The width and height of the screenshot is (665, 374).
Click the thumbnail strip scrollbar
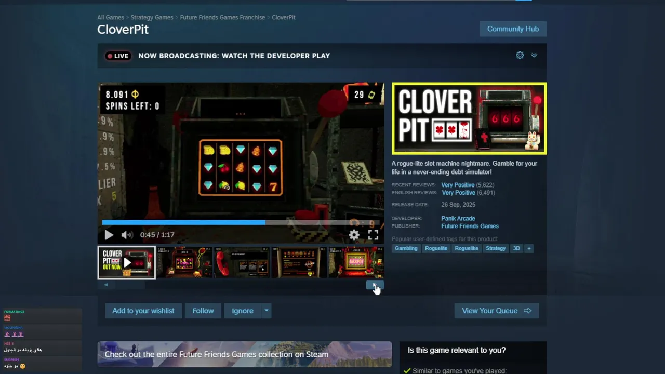click(241, 285)
